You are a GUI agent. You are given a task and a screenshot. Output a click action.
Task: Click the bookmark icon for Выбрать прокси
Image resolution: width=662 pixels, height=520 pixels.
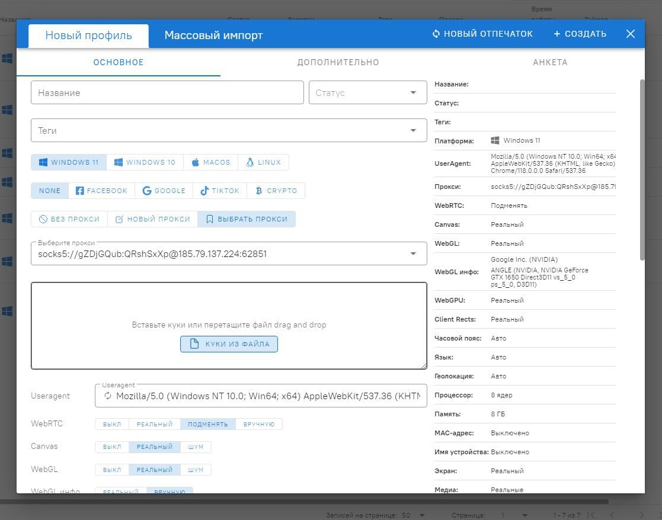coord(209,219)
